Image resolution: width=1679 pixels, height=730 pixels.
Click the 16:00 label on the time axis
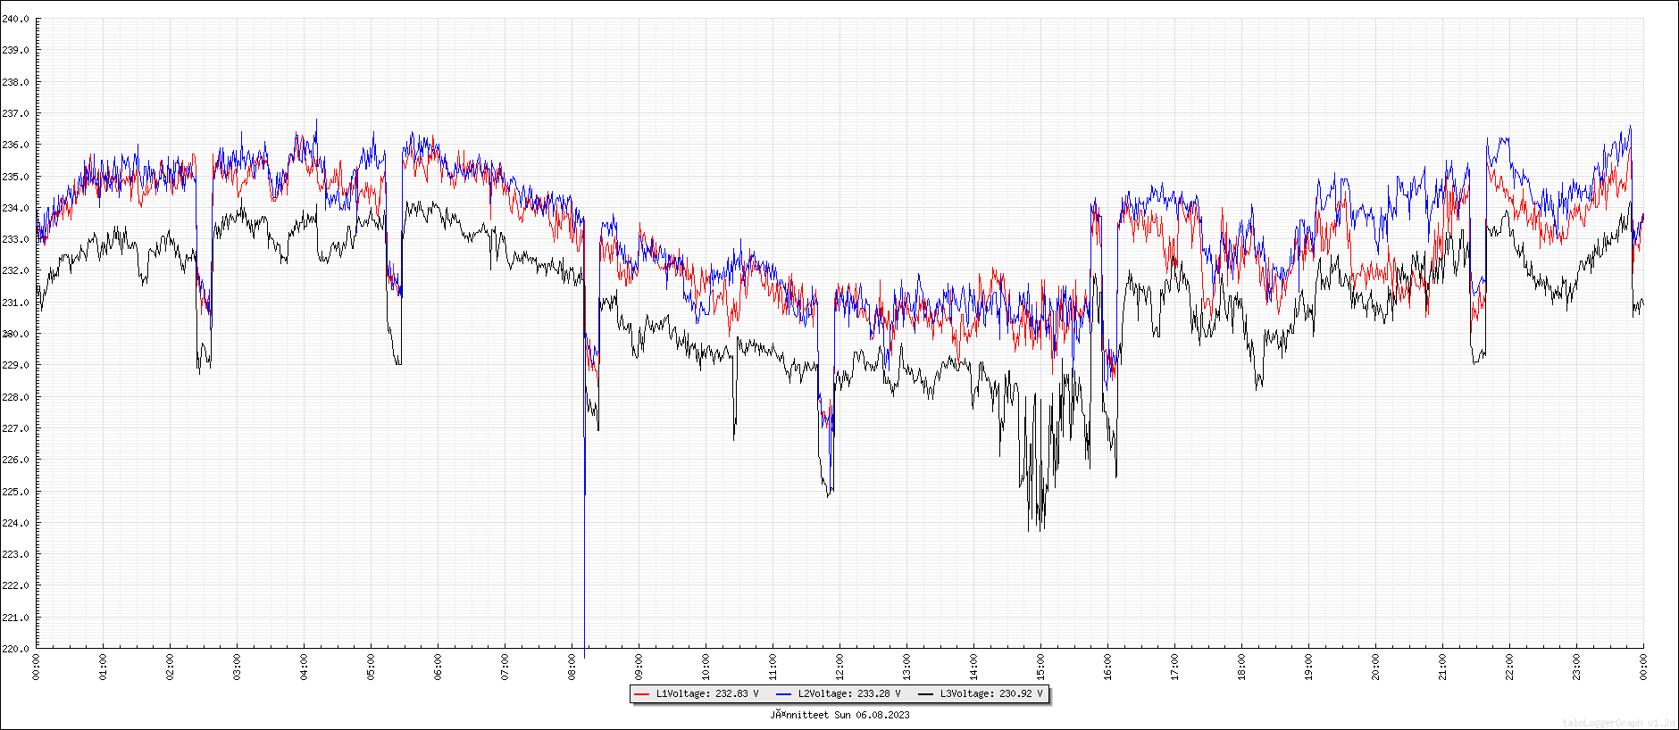coord(1107,667)
